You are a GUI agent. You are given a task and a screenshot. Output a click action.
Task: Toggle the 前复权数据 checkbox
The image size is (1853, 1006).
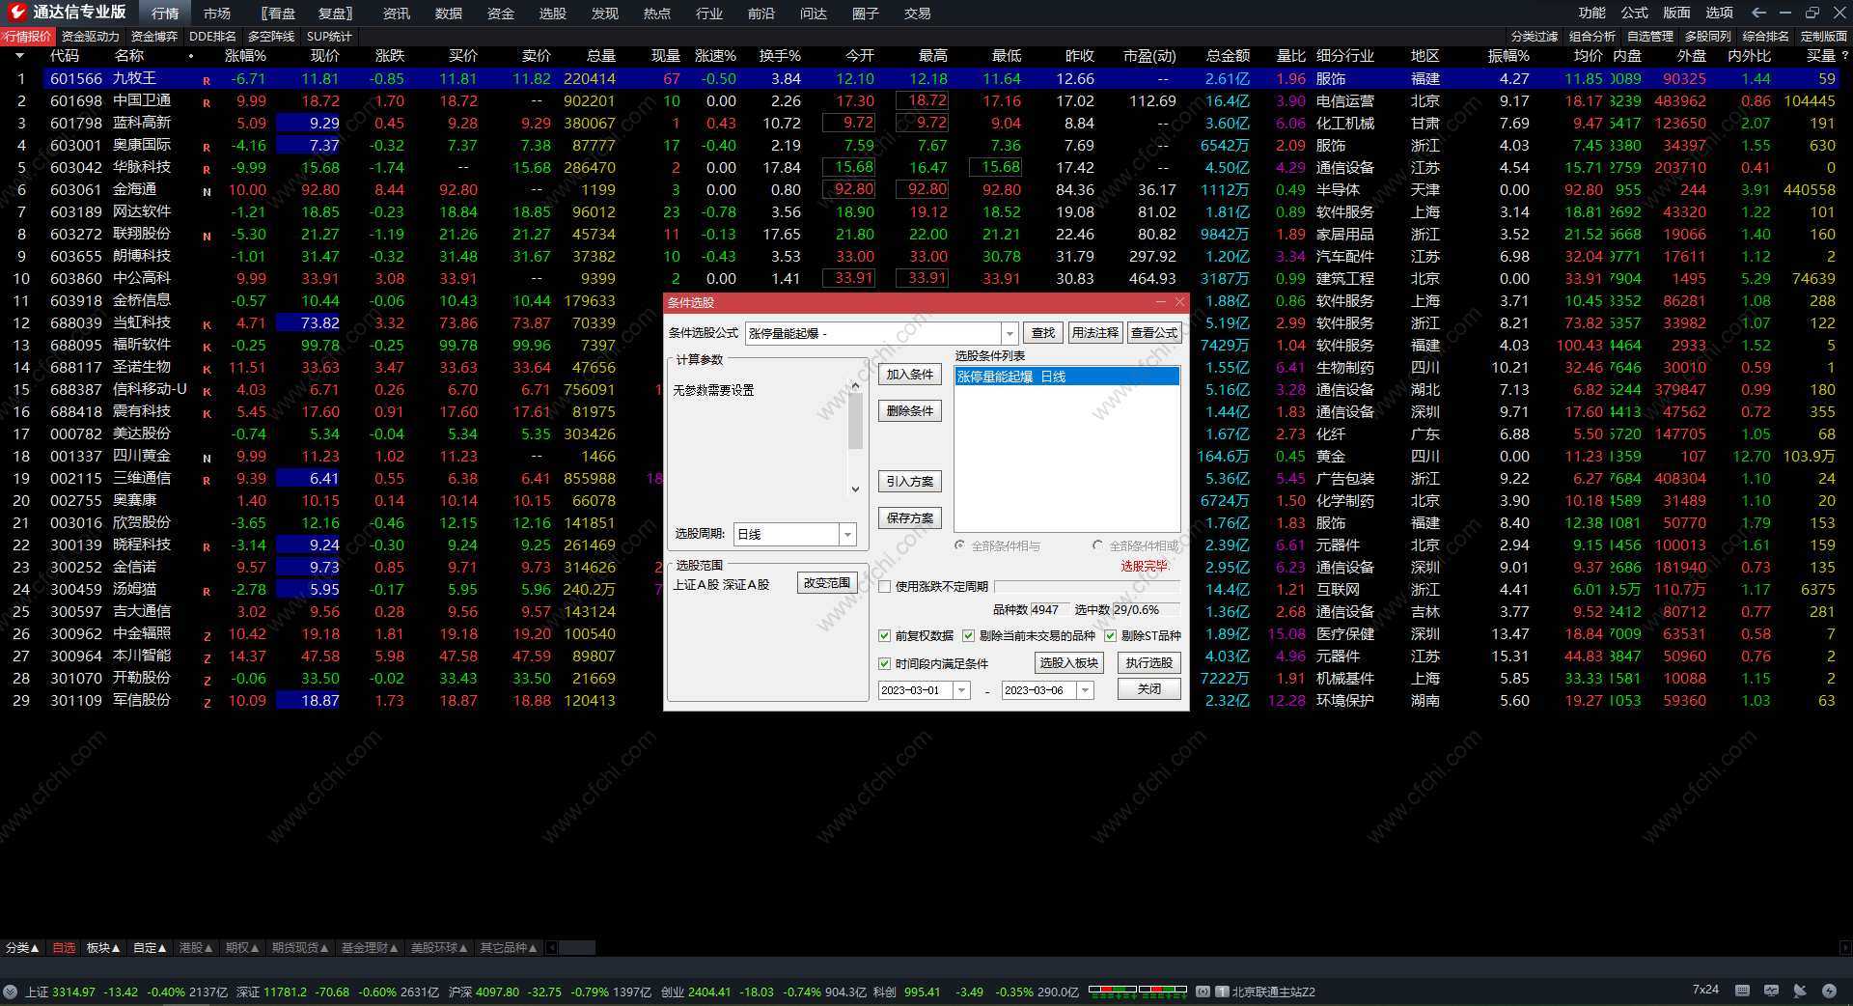(x=884, y=635)
